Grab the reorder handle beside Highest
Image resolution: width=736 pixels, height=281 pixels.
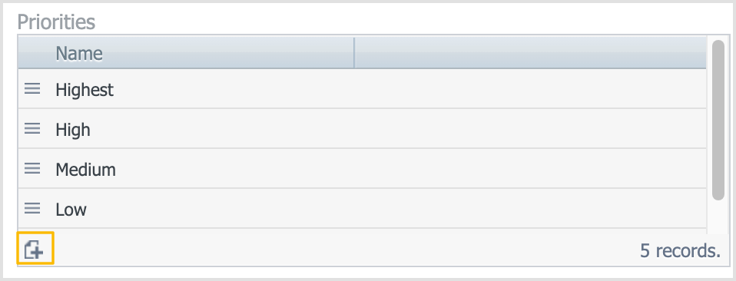(32, 88)
